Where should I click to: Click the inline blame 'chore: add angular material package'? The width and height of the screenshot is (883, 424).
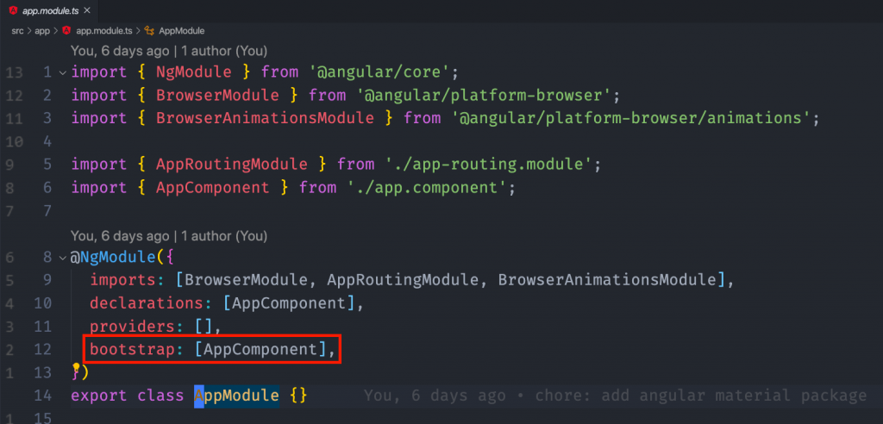click(700, 396)
